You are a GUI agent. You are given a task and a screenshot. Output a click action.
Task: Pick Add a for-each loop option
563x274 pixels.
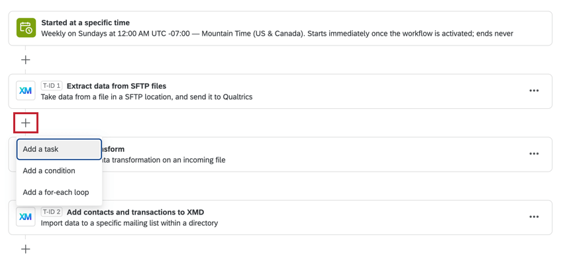(59, 192)
